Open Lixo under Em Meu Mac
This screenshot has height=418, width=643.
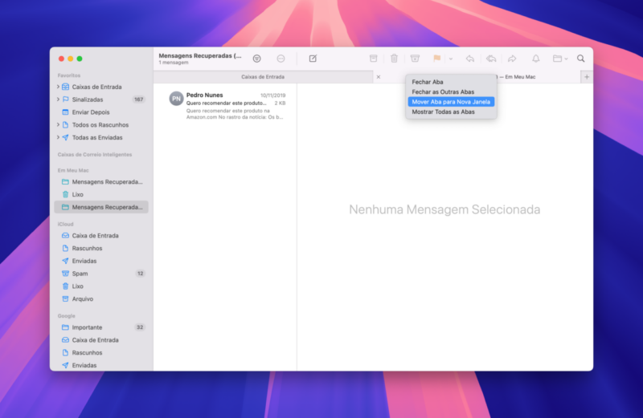tap(101, 194)
